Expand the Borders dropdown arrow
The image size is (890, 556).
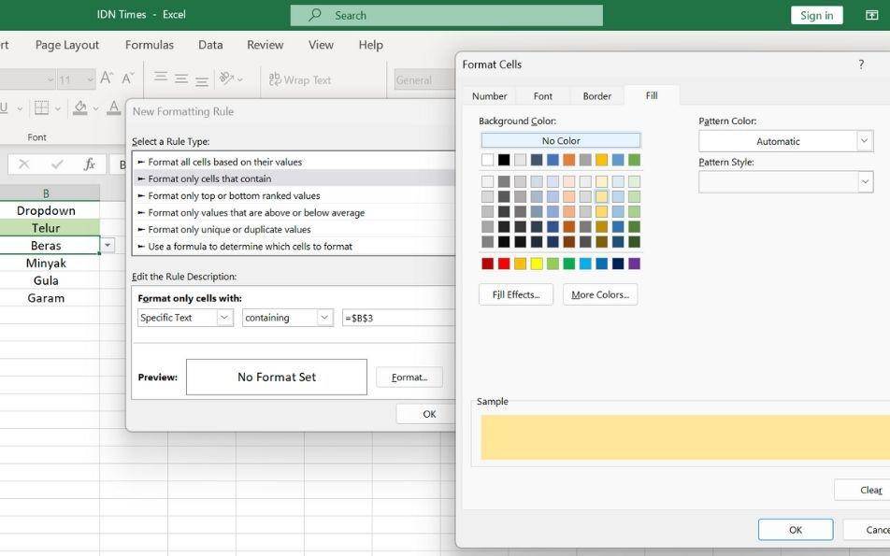(57, 108)
